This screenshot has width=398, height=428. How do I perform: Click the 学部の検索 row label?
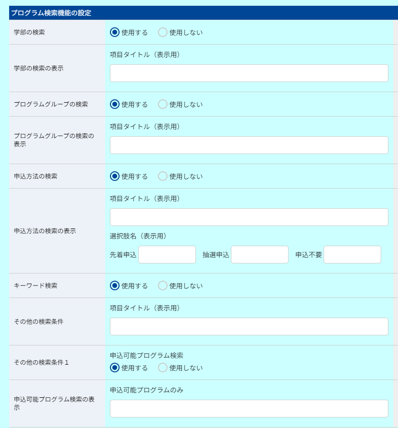(29, 32)
